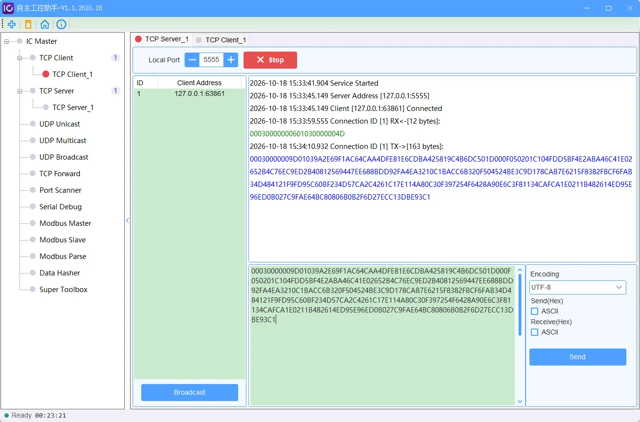
Task: Click the RX hex data 000300000006010300000004D
Action: 297,134
